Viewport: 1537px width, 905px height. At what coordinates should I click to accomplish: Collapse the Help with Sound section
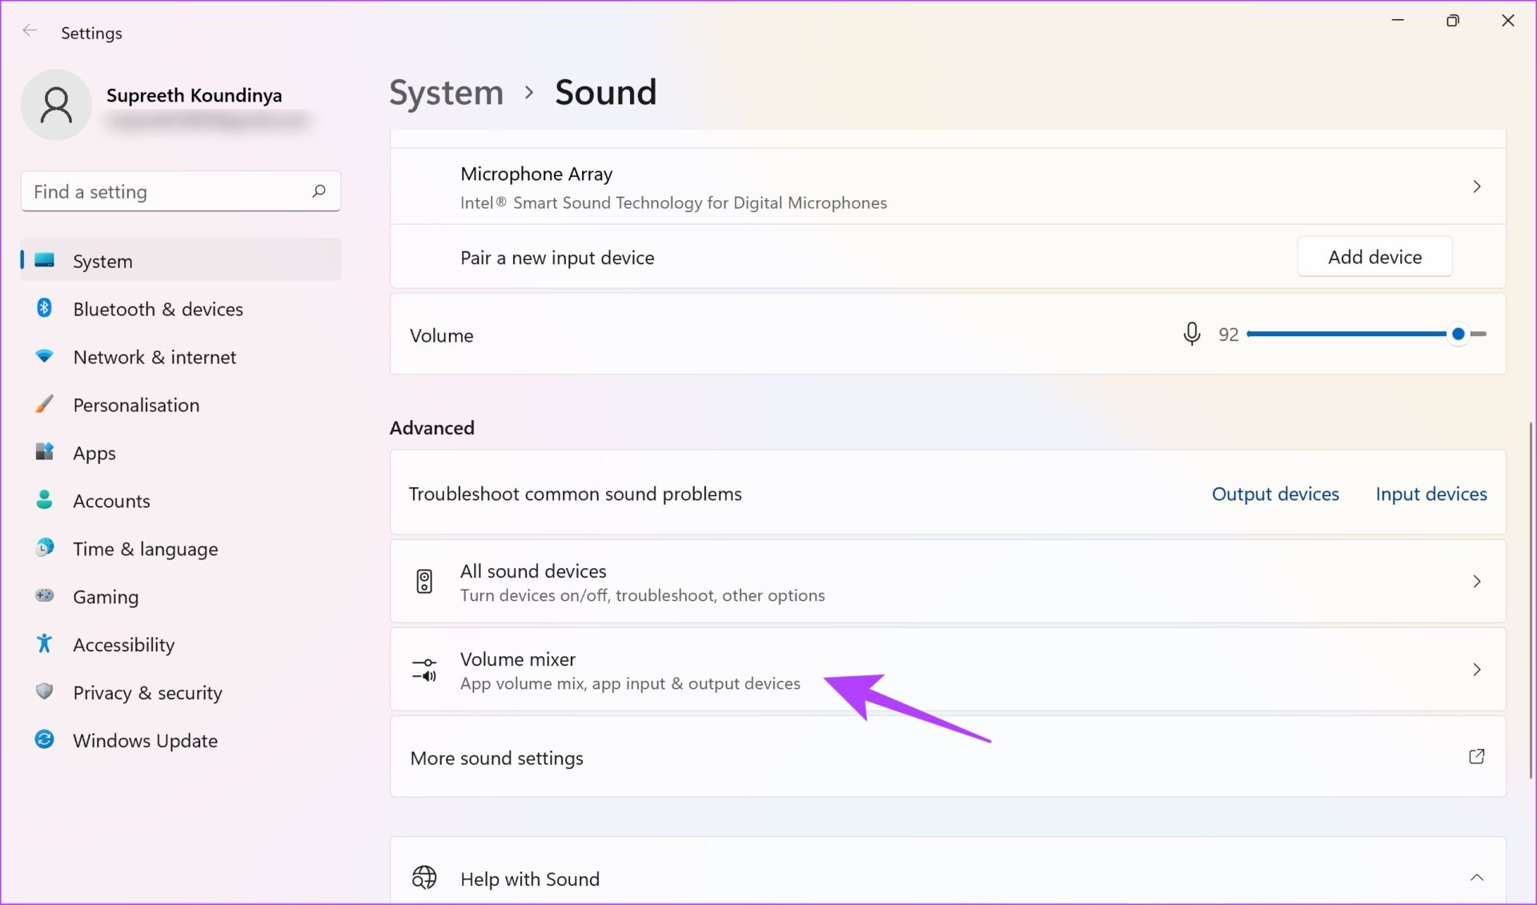(1477, 876)
